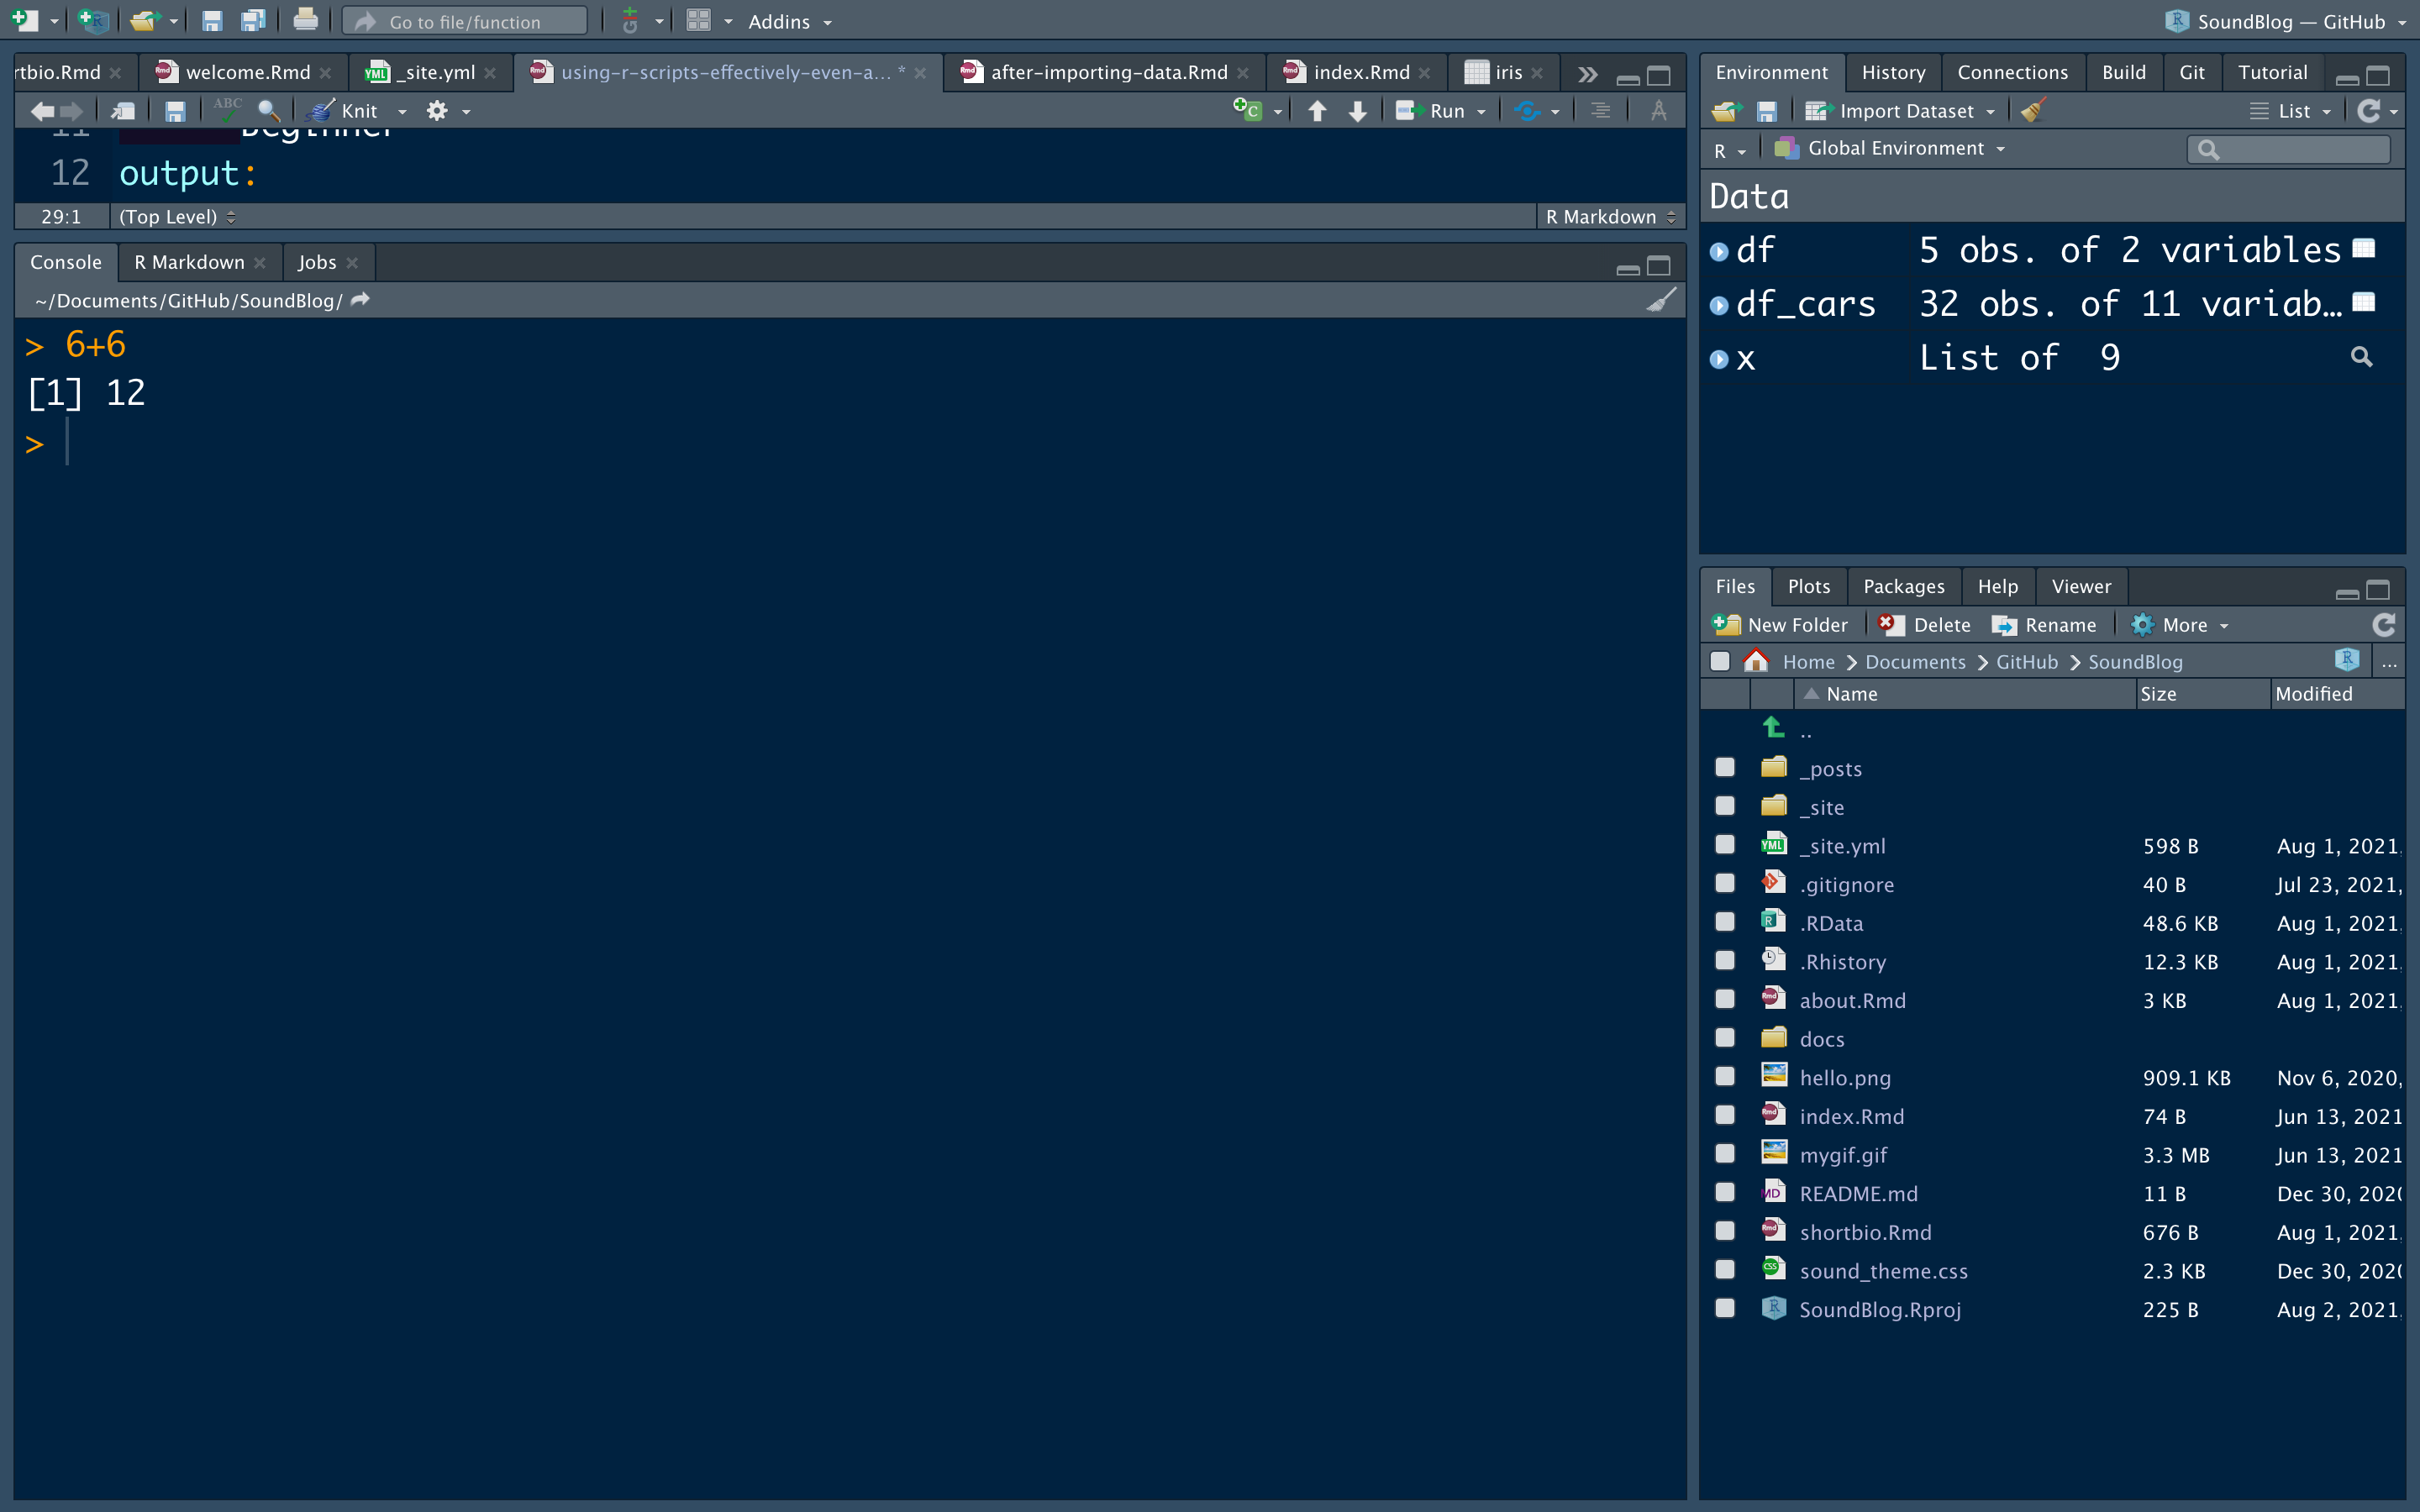Screen dimensions: 2420x1512
Task: Go to the previous chunk with up arrow
Action: point(1317,111)
